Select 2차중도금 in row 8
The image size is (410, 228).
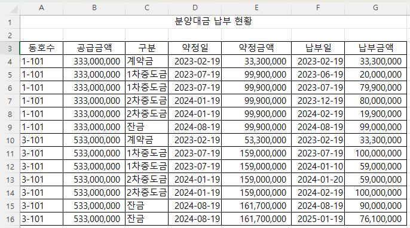[x=146, y=114]
